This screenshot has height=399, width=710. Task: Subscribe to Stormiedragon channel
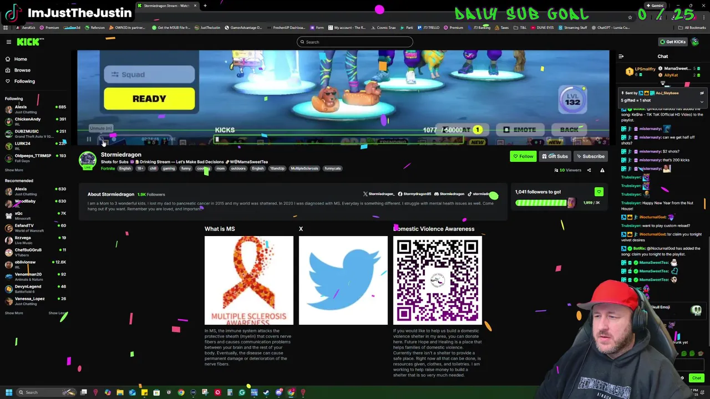(590, 156)
